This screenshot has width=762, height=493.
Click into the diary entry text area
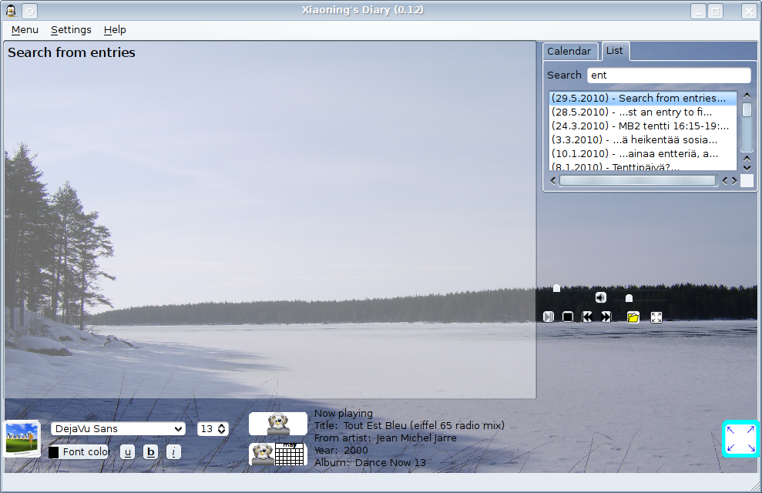coord(270,220)
